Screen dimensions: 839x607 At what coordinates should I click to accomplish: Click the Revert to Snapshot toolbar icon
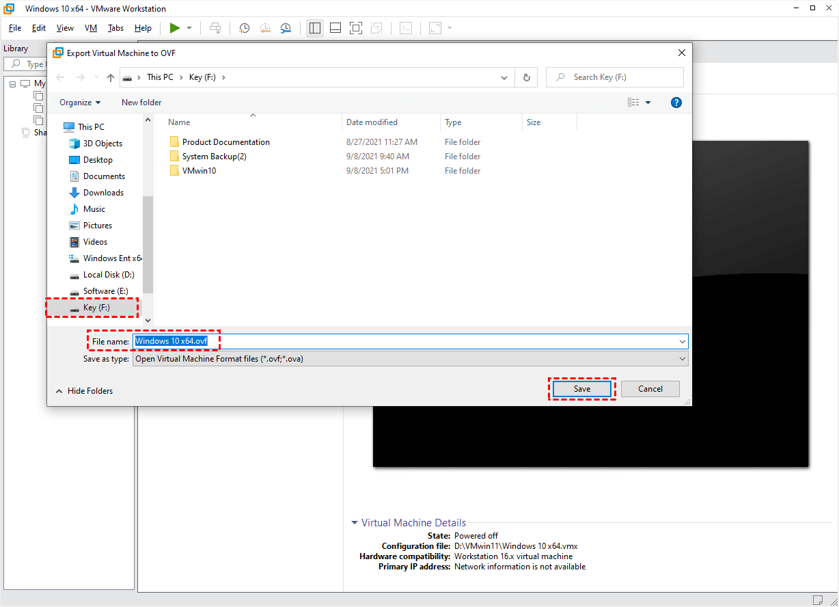tap(265, 28)
